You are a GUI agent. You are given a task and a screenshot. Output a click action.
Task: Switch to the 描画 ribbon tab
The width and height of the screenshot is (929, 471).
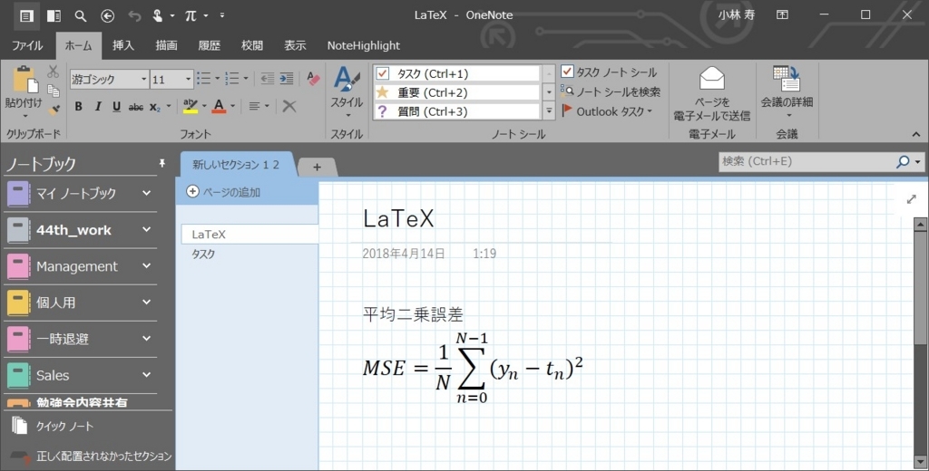coord(166,45)
